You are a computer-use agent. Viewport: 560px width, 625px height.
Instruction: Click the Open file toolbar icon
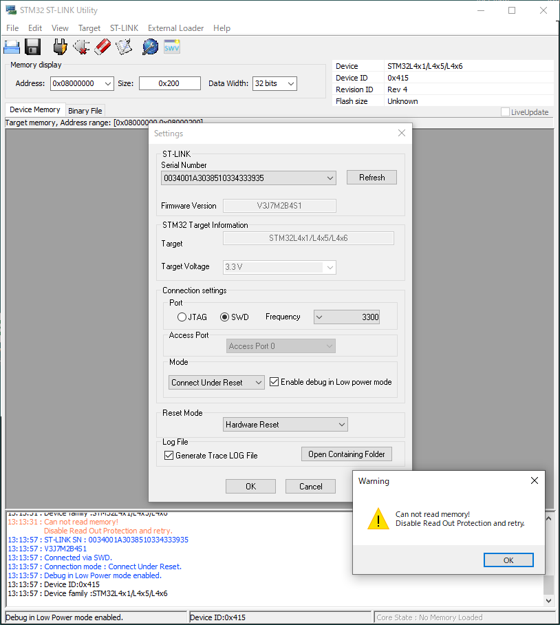(x=12, y=47)
